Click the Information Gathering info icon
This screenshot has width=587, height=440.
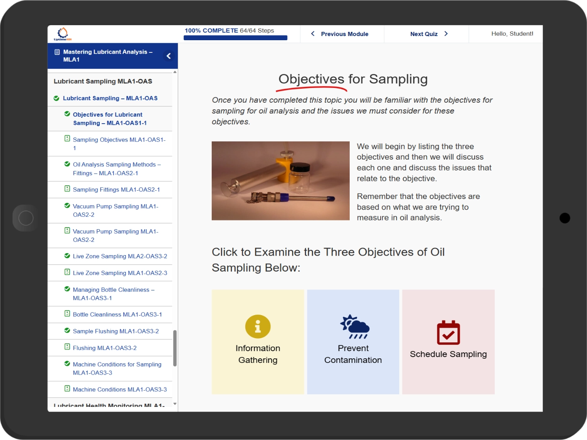click(258, 326)
